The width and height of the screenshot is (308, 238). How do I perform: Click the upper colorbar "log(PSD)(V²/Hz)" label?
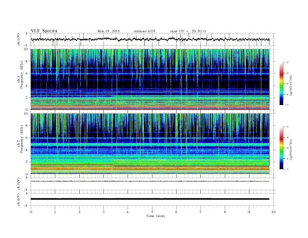[291, 86]
